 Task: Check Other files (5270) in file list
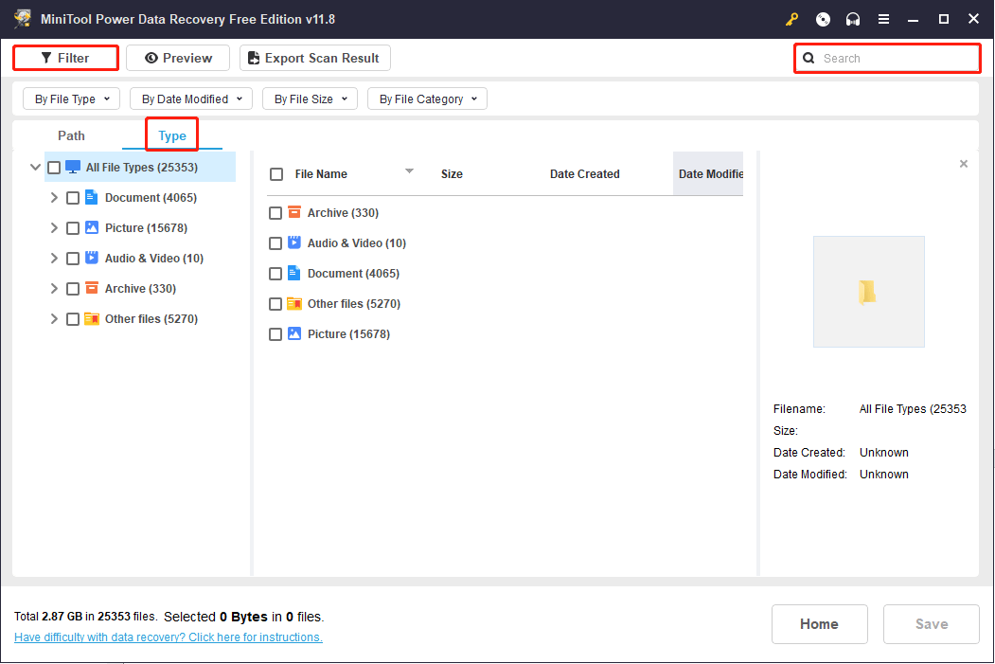[275, 304]
